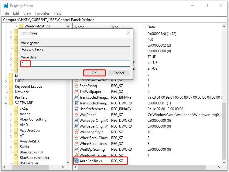Expand the AppDataLow tree node
This screenshot has height=172, width=229.
click(11, 130)
